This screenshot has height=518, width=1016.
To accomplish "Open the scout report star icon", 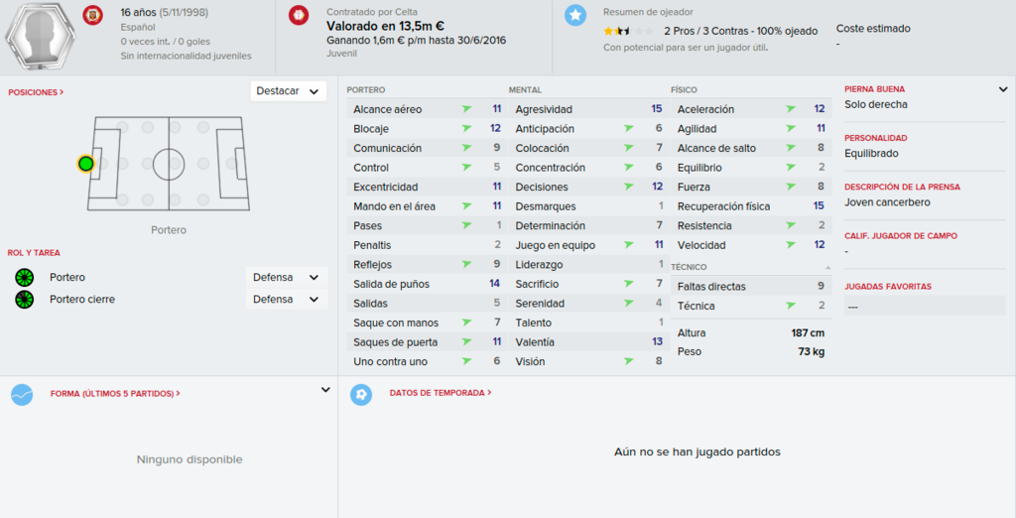I will (x=575, y=15).
